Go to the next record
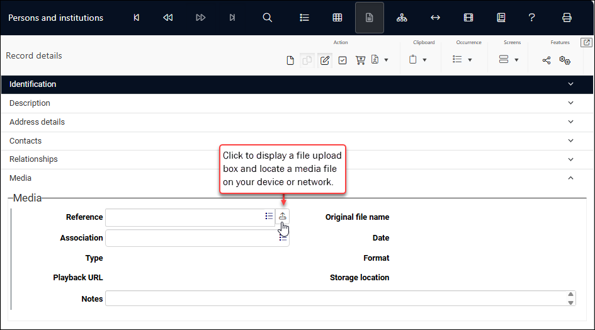This screenshot has height=330, width=595. point(200,18)
